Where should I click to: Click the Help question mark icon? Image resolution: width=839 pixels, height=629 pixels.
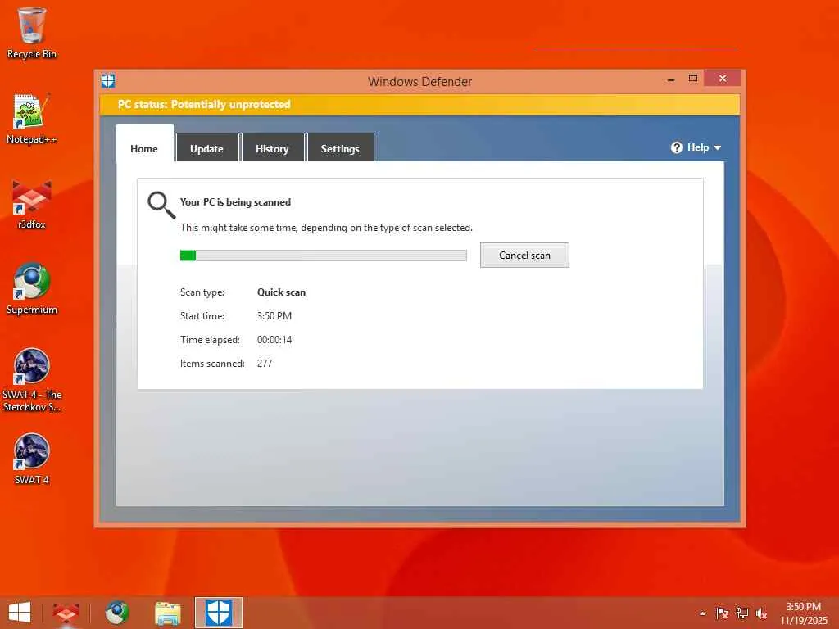click(676, 147)
